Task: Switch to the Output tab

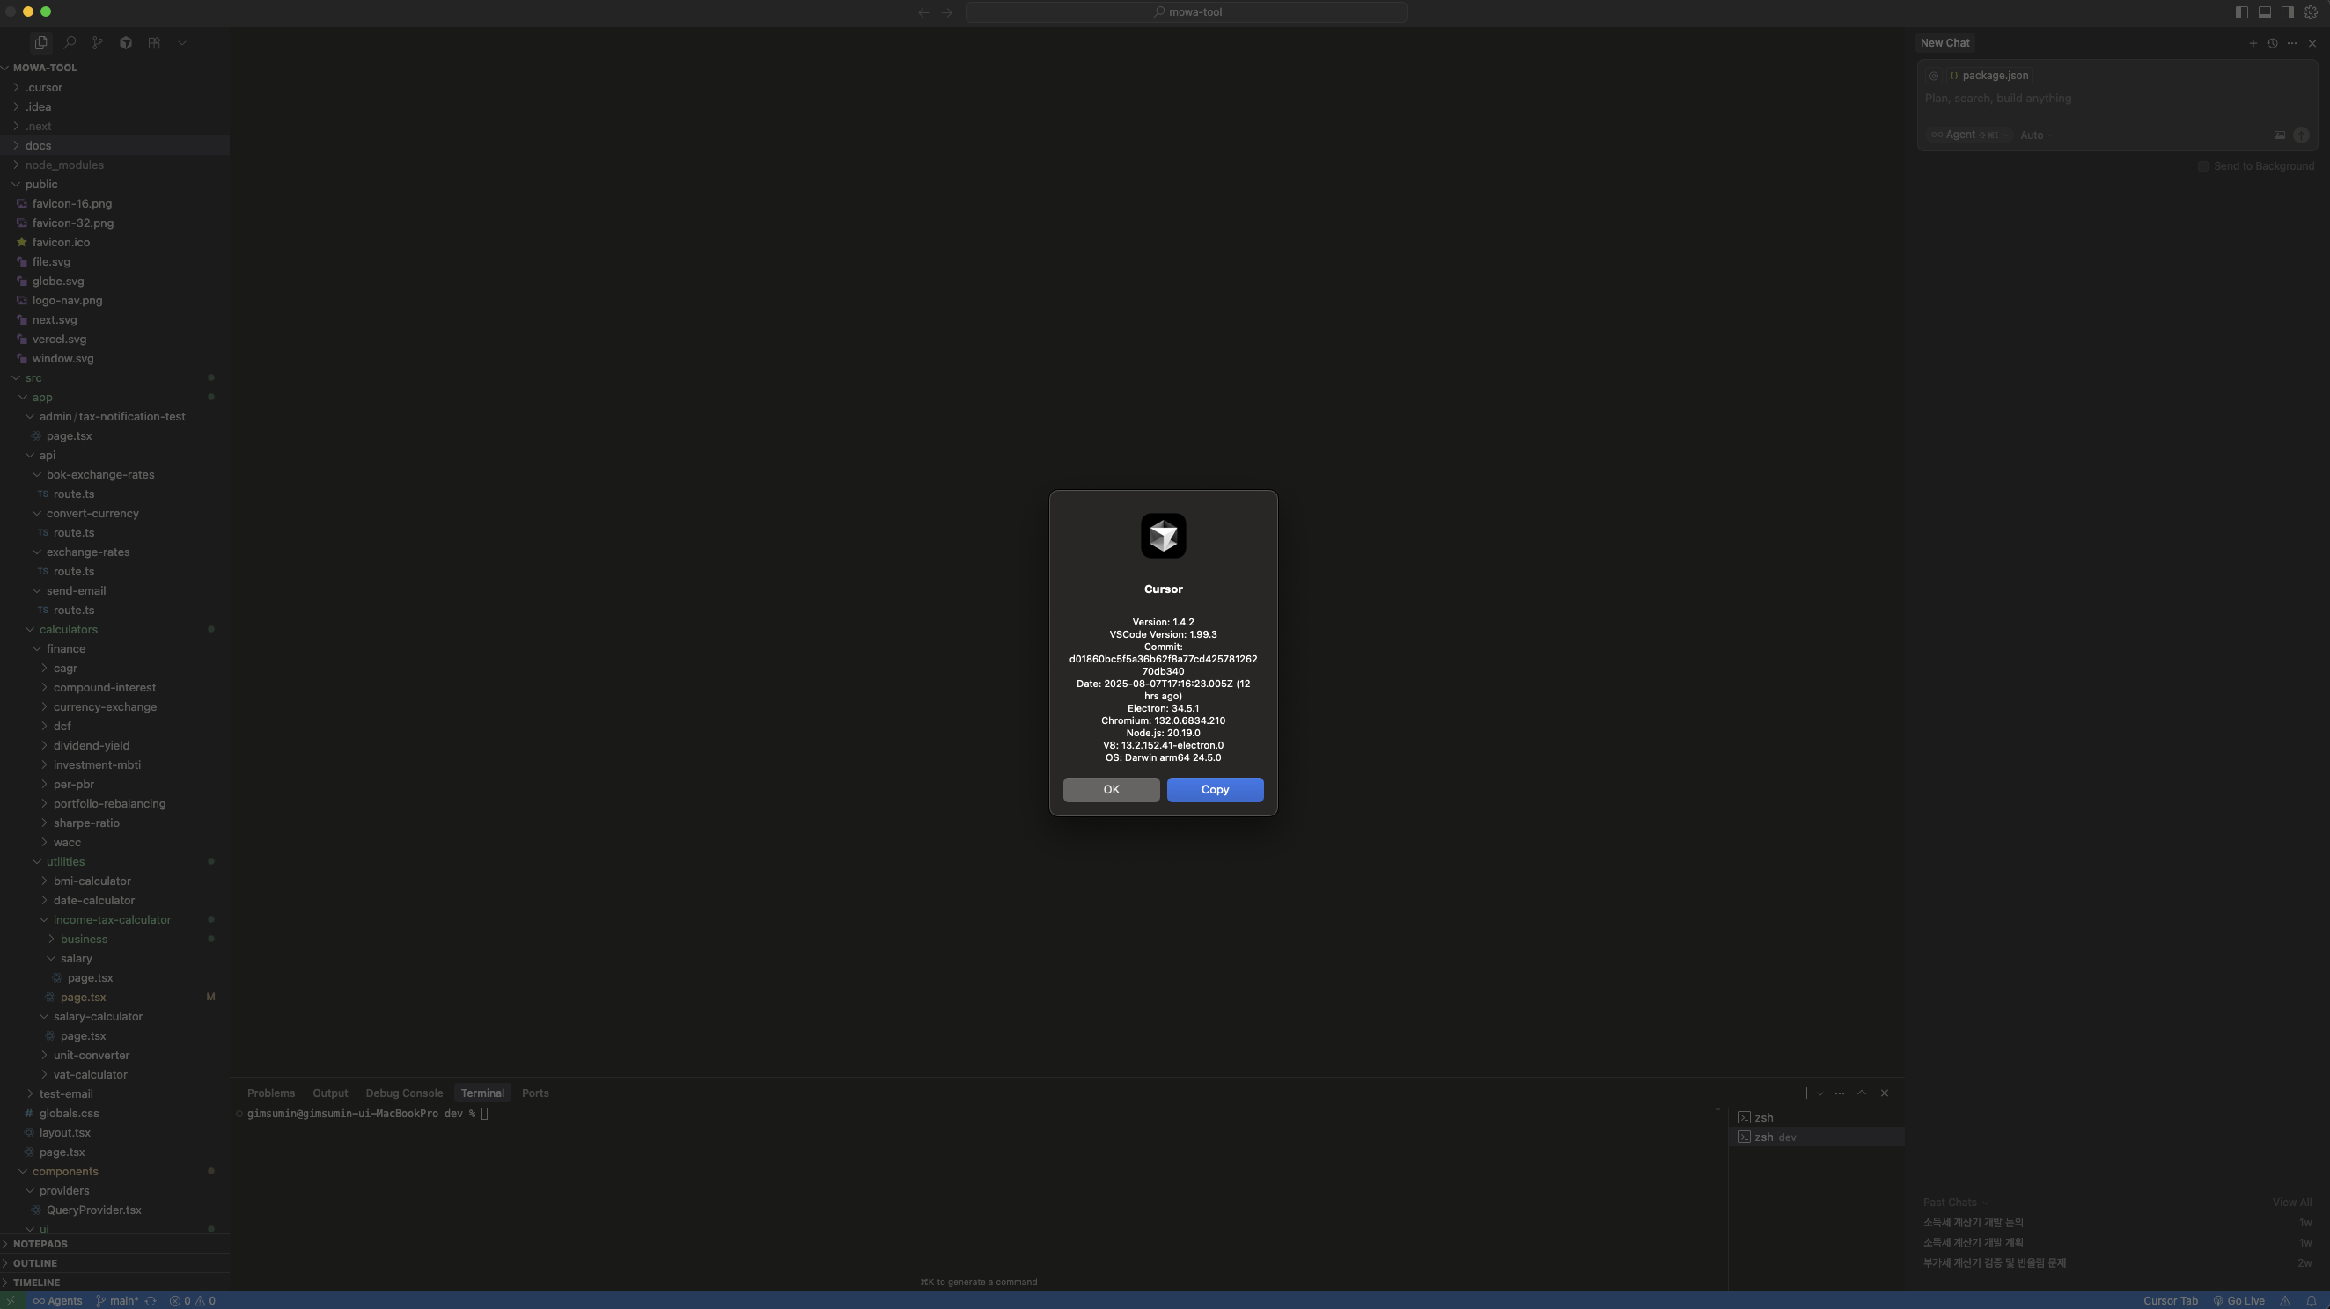Action: coord(330,1092)
